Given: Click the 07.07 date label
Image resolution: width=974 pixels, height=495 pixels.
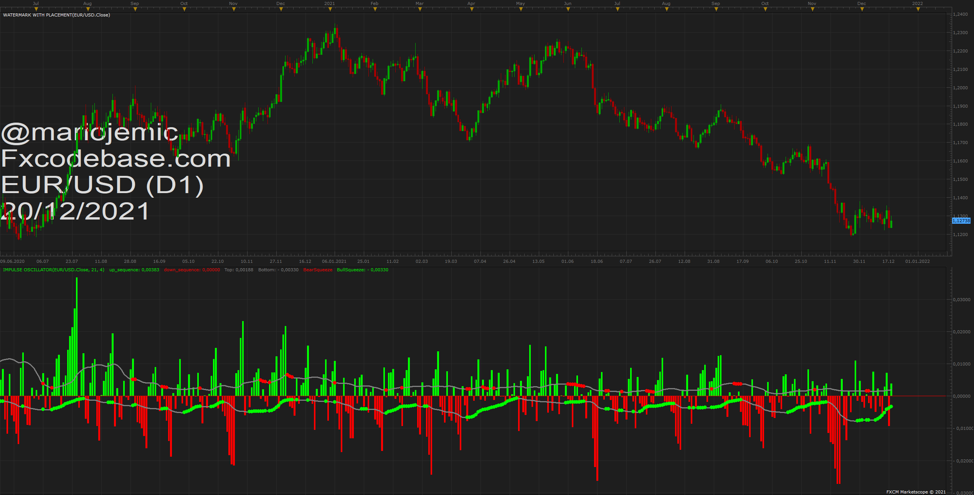Looking at the screenshot, I should click(x=626, y=261).
